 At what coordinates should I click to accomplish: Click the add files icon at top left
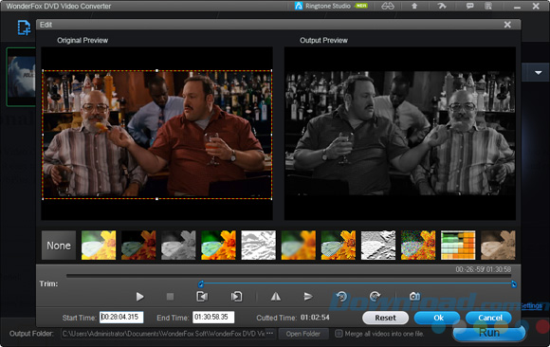click(x=24, y=27)
